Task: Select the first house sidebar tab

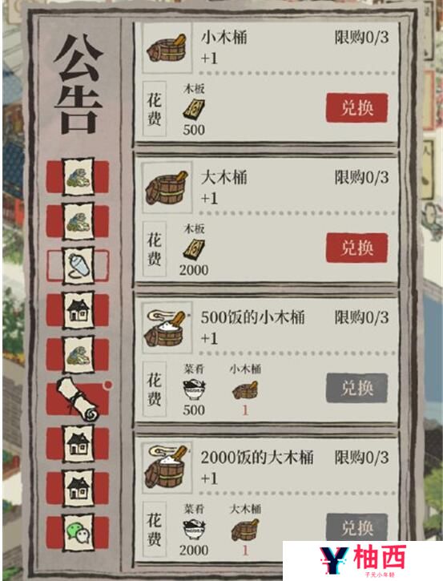Action: (78, 310)
